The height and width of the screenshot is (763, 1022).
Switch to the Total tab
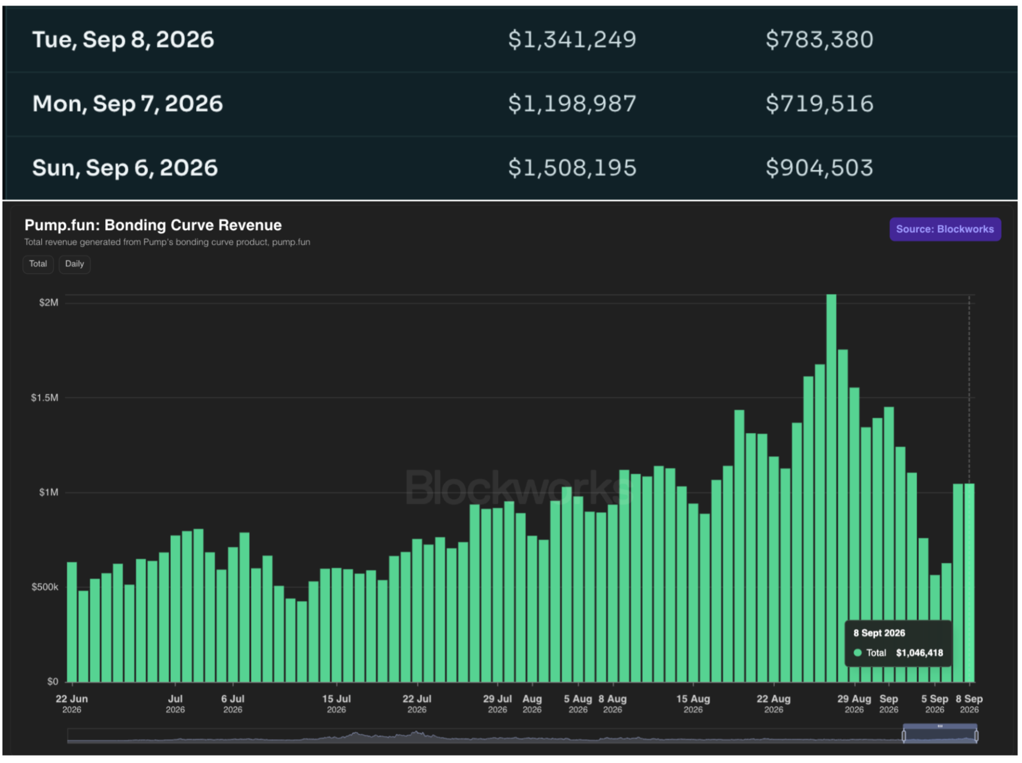38,264
